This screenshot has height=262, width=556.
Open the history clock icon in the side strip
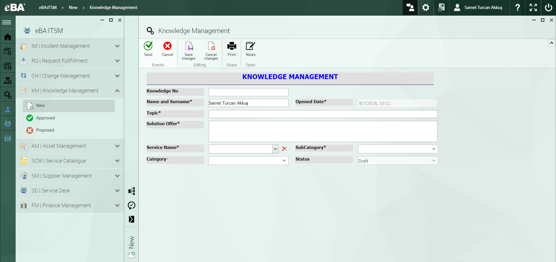pyautogui.click(x=132, y=205)
